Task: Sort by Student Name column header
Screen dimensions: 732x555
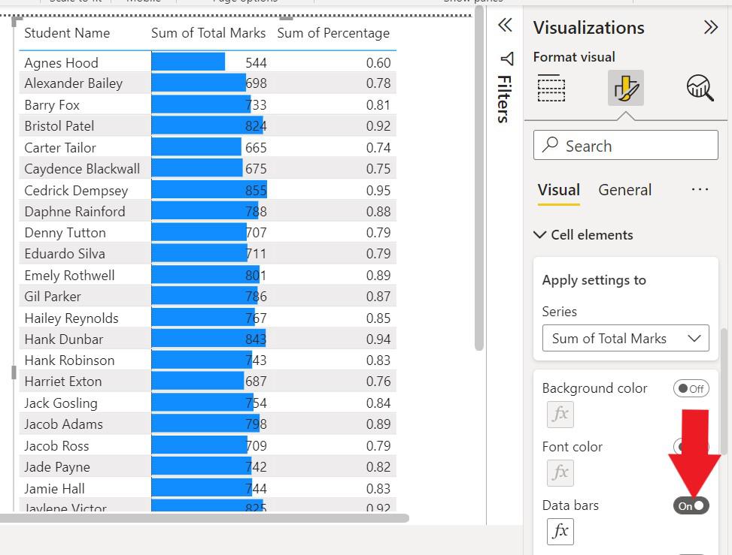Action: coord(67,33)
